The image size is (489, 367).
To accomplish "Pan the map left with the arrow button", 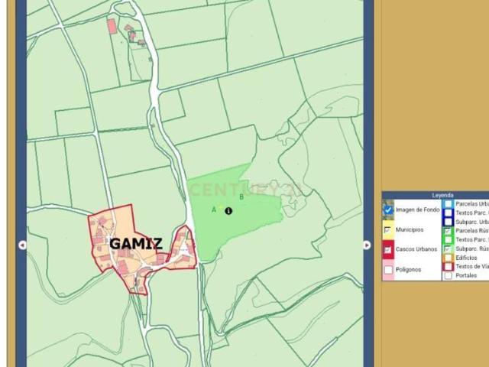I will pyautogui.click(x=22, y=245).
